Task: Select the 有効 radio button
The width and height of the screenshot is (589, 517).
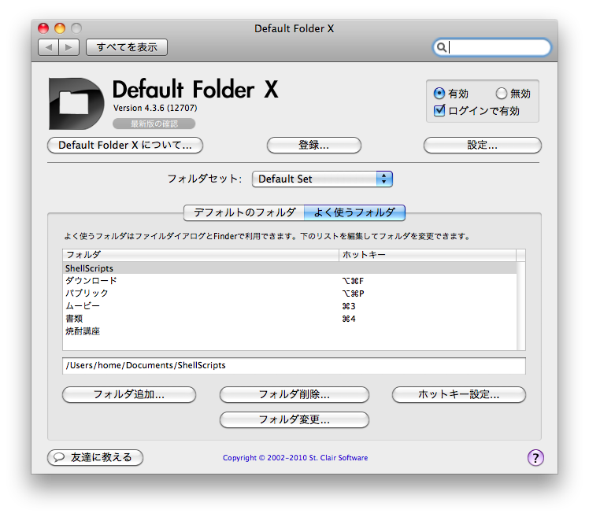Action: (x=439, y=93)
